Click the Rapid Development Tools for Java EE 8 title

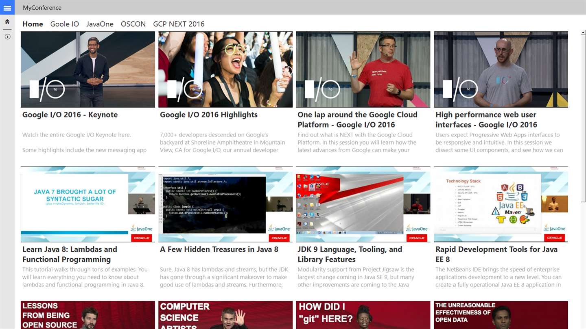496,254
